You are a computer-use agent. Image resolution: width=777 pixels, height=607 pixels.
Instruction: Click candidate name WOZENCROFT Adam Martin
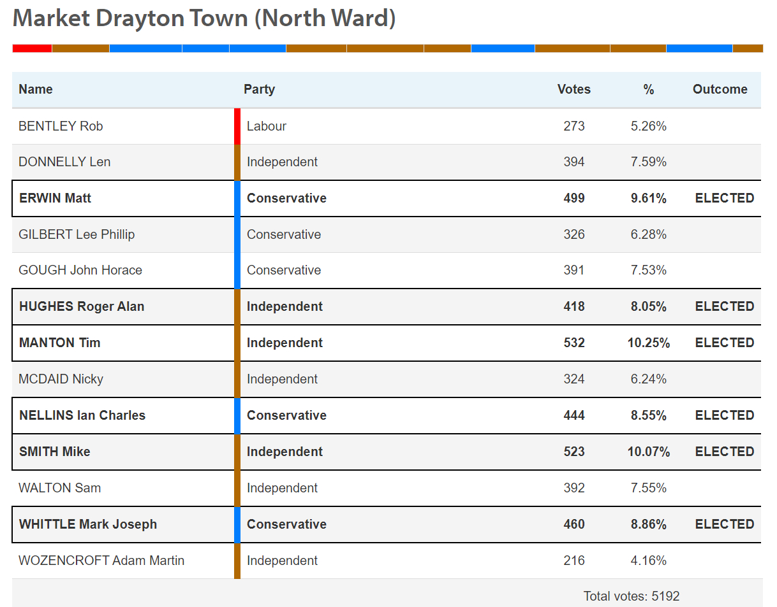[x=101, y=561]
